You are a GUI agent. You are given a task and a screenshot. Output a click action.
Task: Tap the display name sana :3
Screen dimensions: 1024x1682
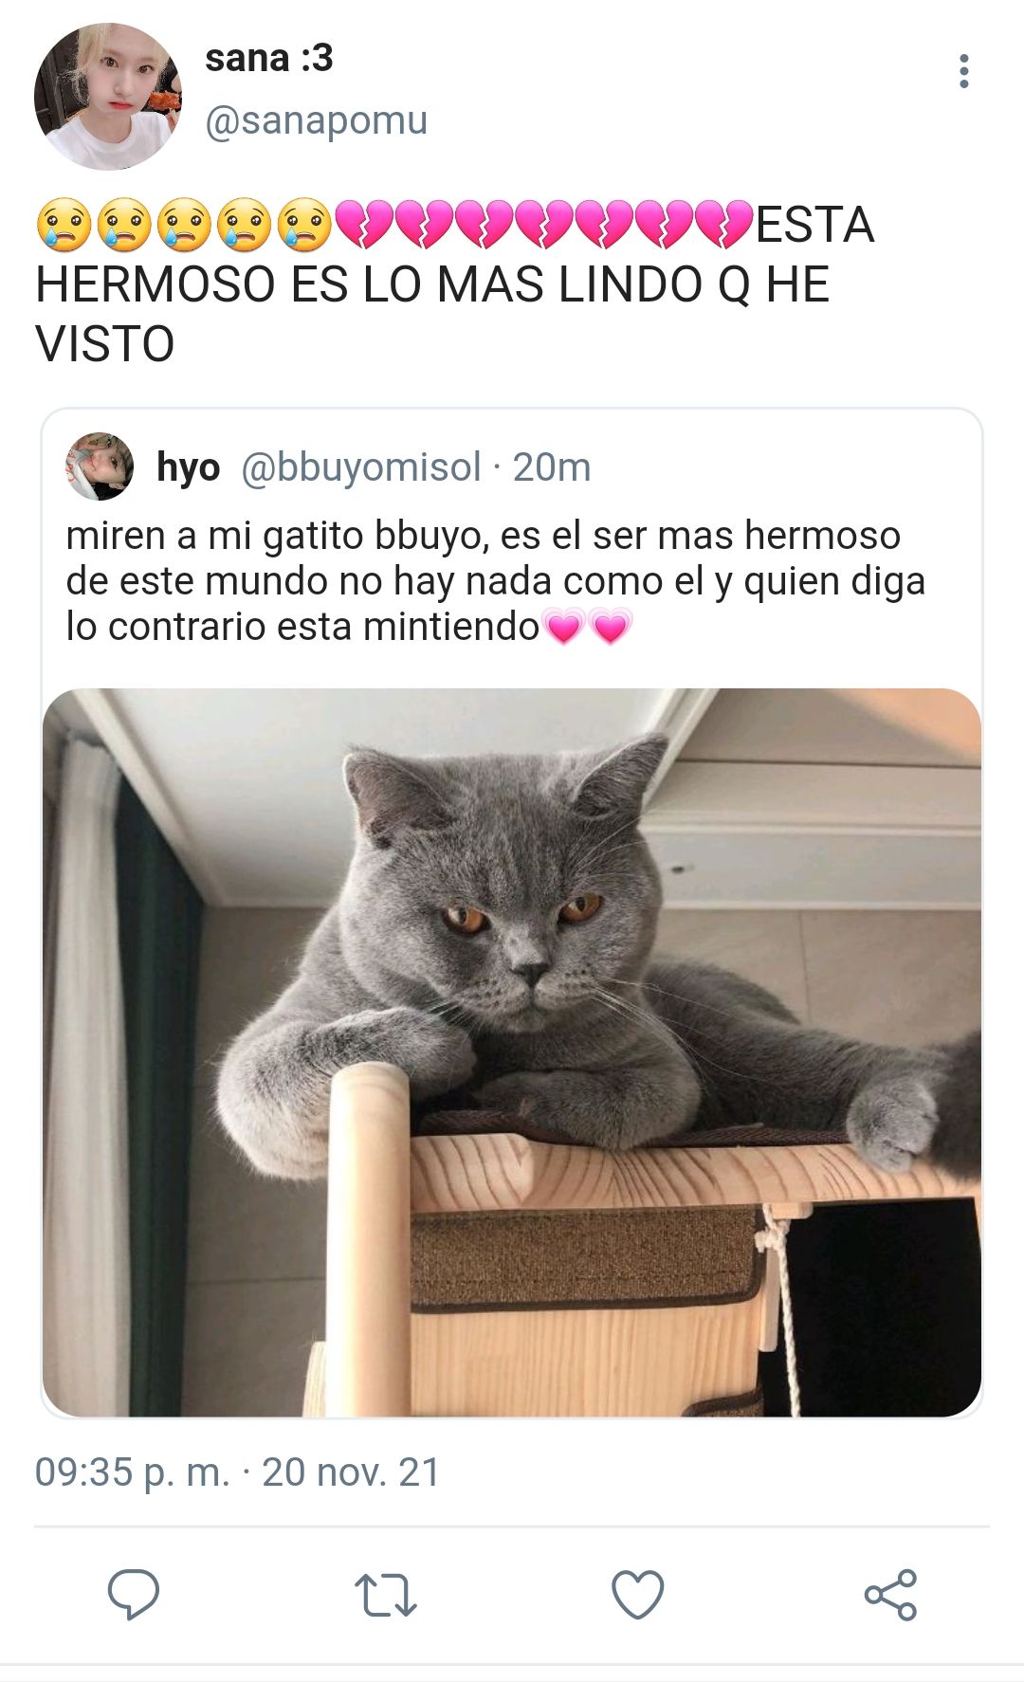(x=269, y=59)
